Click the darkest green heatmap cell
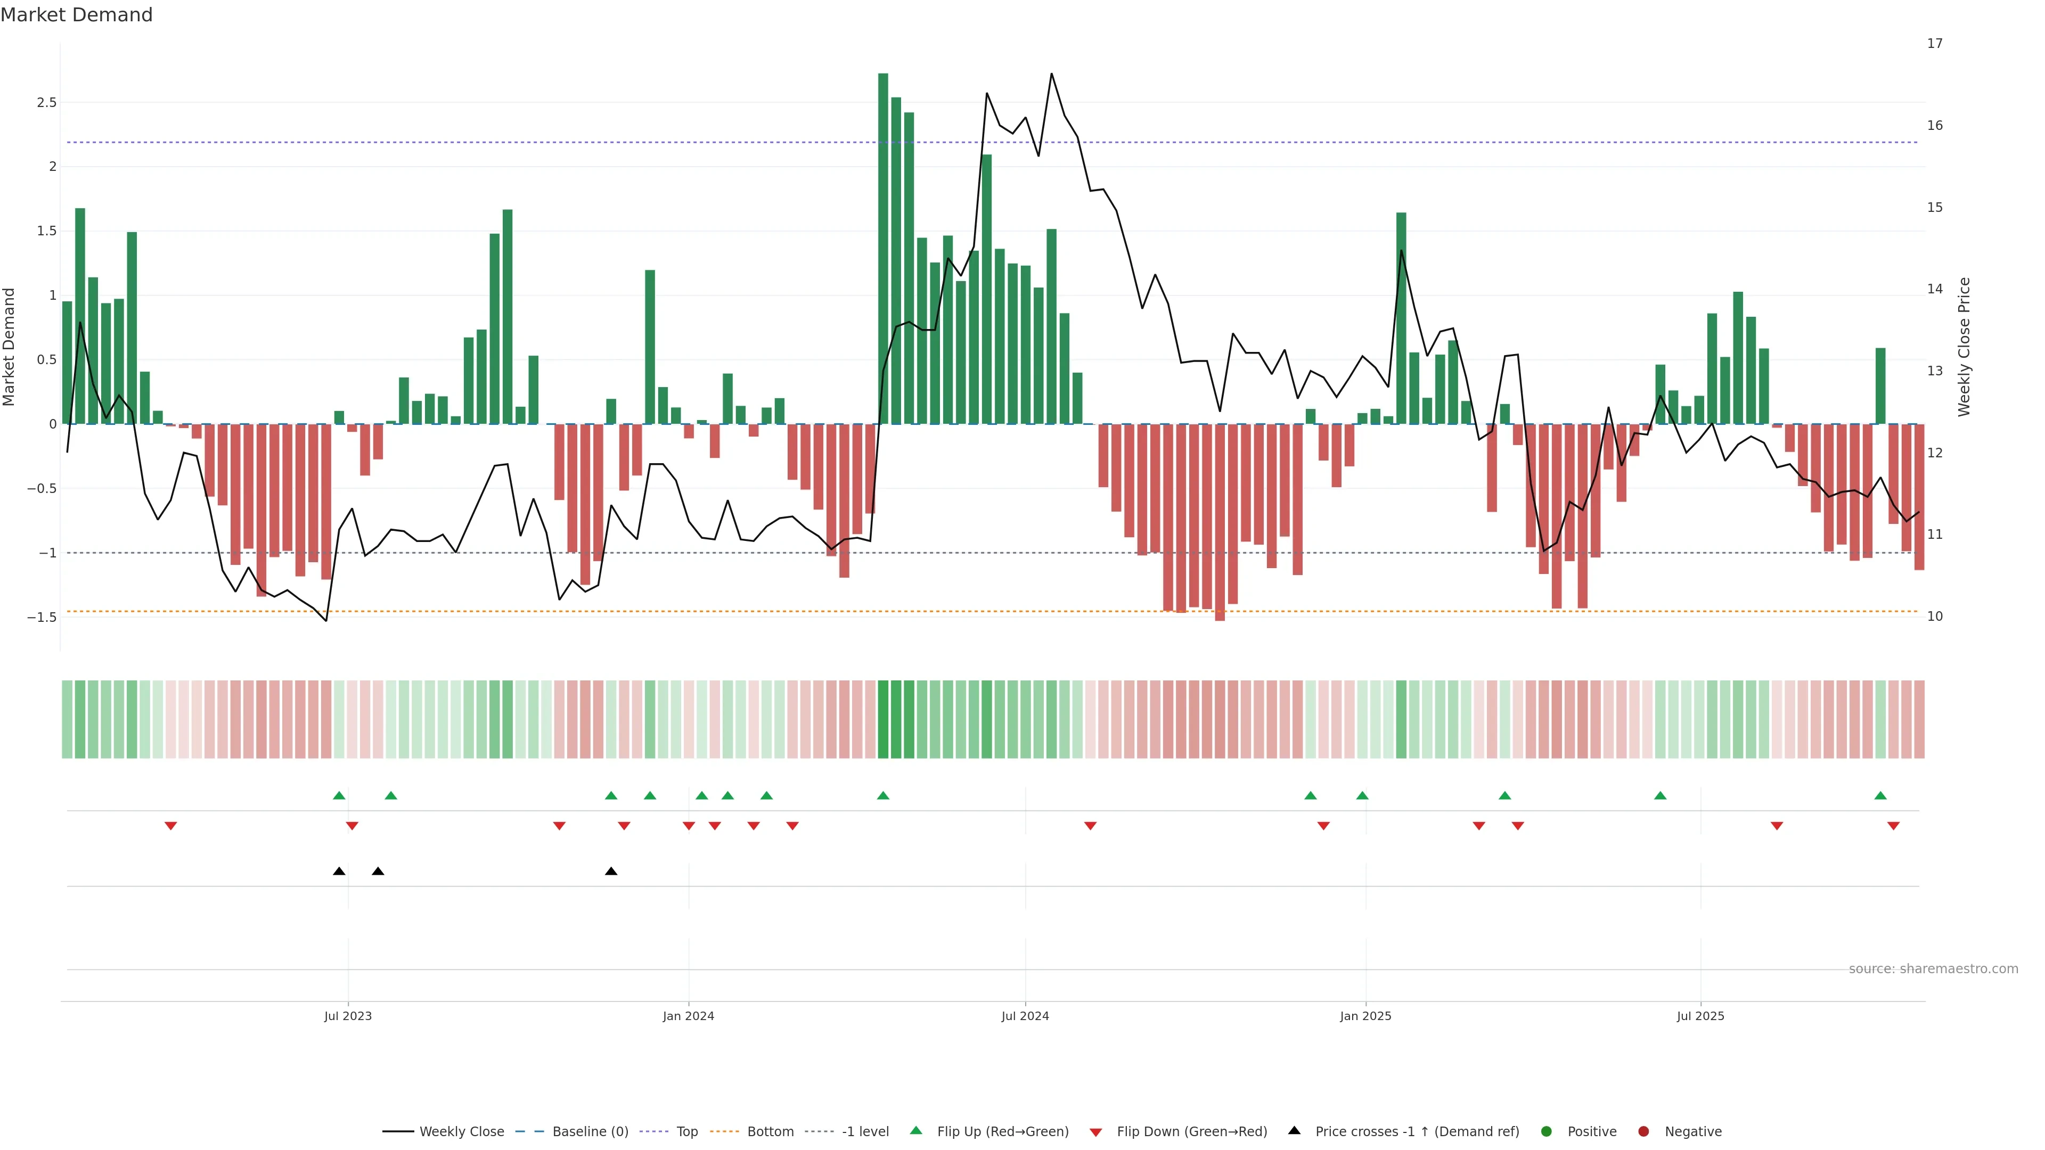 tap(883, 719)
